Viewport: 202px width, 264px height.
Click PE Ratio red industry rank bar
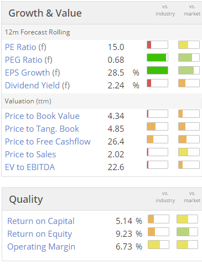pos(157,45)
